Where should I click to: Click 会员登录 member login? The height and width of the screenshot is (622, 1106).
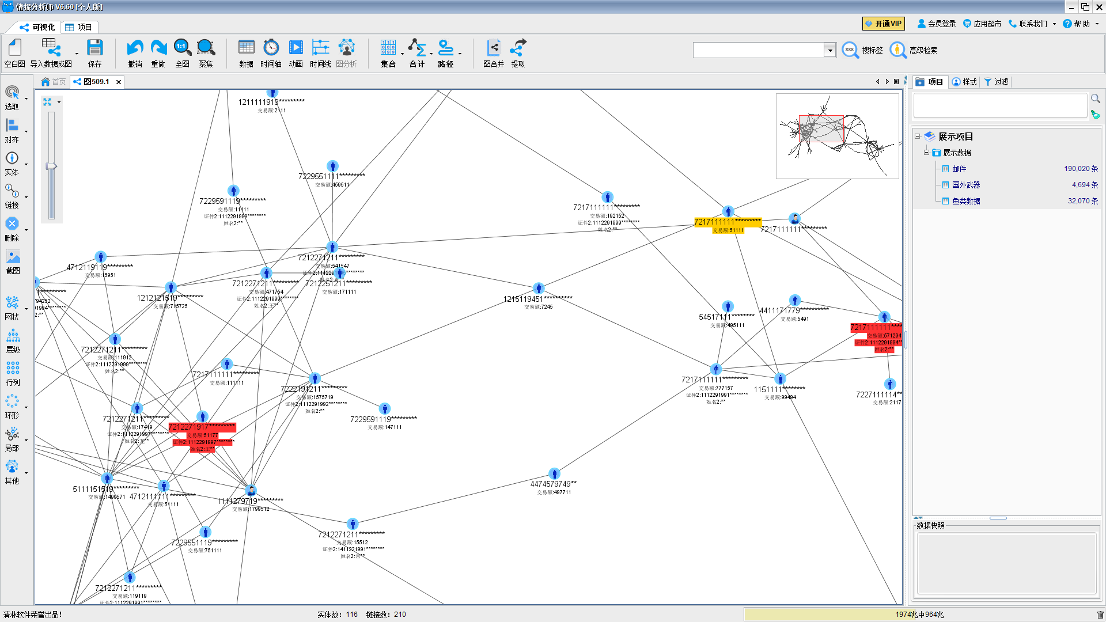[x=937, y=24]
